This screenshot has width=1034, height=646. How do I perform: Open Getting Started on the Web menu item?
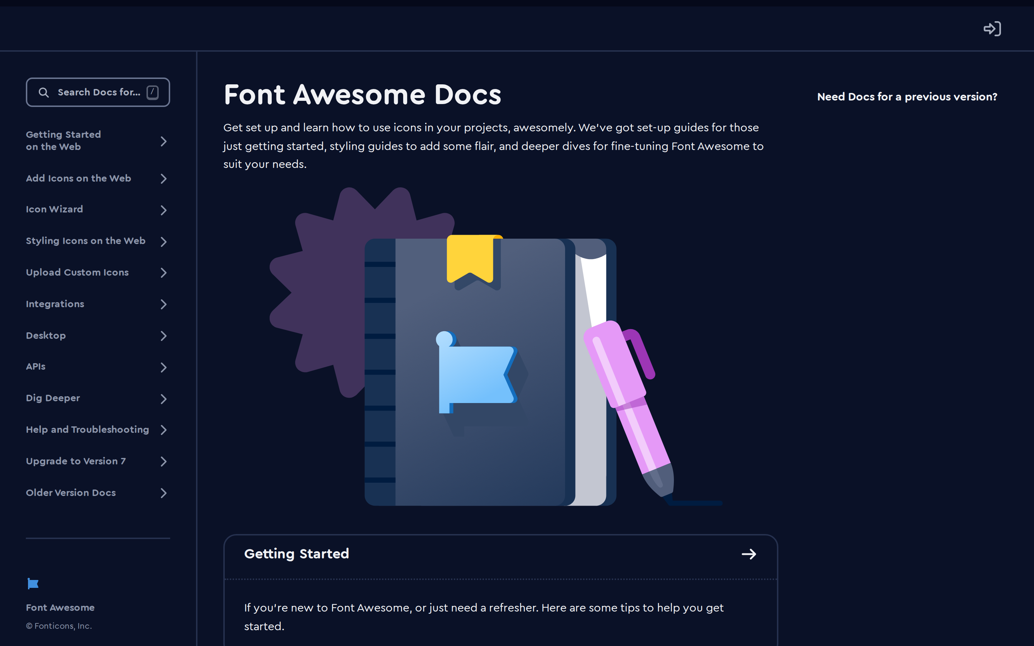coord(63,141)
